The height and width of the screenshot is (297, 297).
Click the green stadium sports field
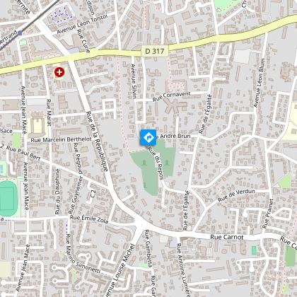8,198
